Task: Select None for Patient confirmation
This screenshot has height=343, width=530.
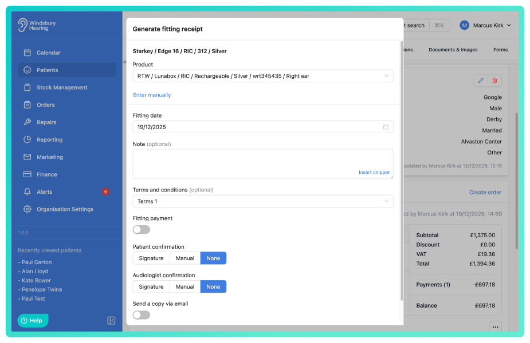Action: [213, 258]
